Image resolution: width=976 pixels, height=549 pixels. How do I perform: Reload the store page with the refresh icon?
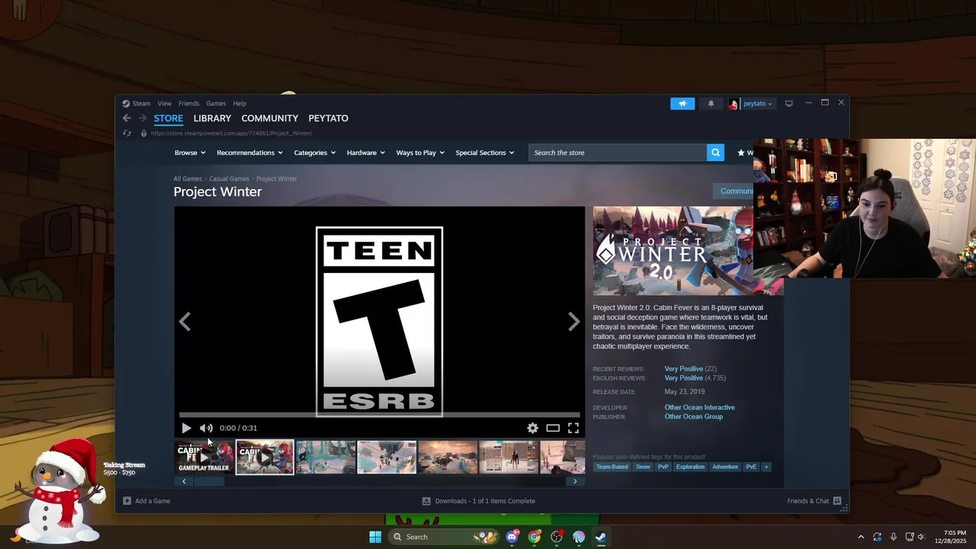[x=127, y=133]
